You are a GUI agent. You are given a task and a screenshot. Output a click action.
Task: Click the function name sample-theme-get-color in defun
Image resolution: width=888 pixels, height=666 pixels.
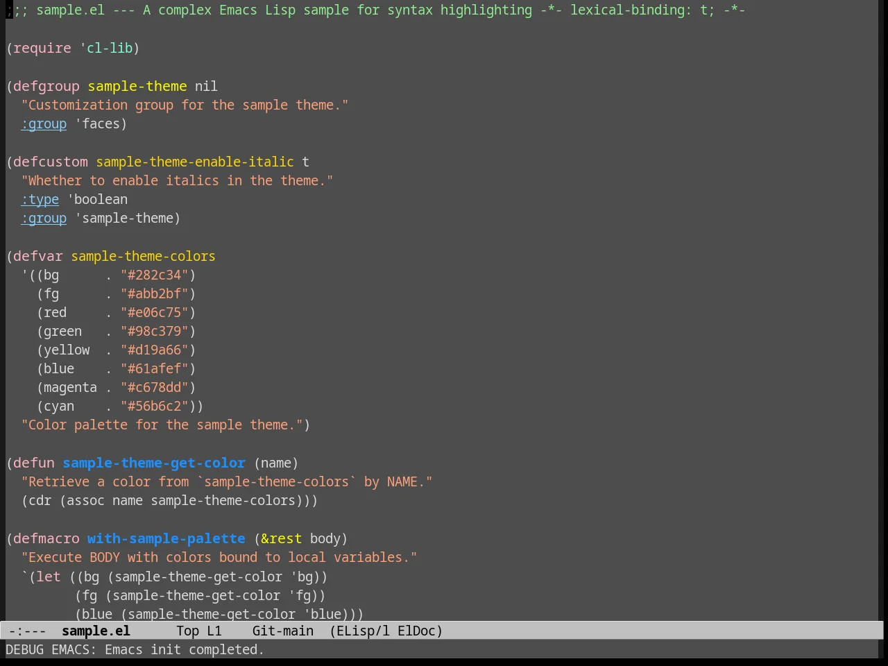(x=154, y=463)
